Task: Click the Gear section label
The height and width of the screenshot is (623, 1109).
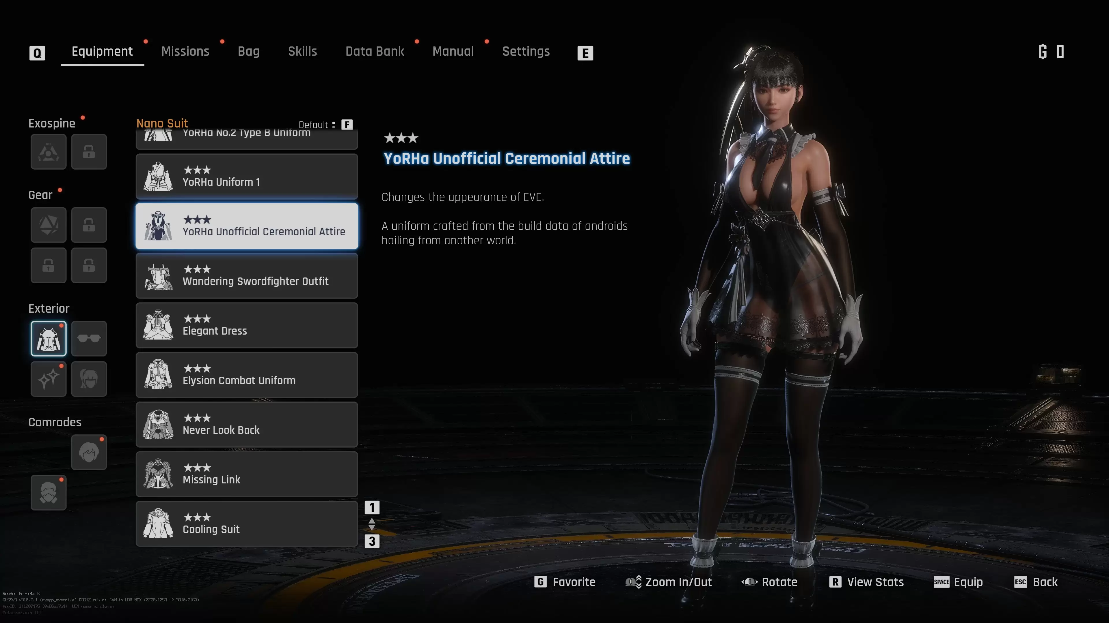Action: coord(40,195)
